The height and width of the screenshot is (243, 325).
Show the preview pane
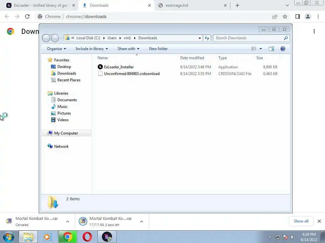click(271, 49)
